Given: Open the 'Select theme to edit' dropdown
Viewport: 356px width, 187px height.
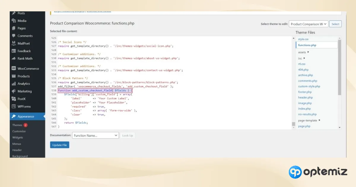Looking at the screenshot, I should pos(309,24).
